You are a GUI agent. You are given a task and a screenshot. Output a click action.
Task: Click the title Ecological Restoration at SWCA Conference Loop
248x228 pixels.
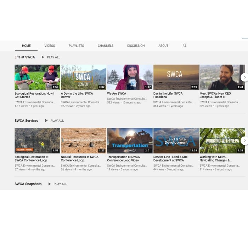(x=32, y=158)
